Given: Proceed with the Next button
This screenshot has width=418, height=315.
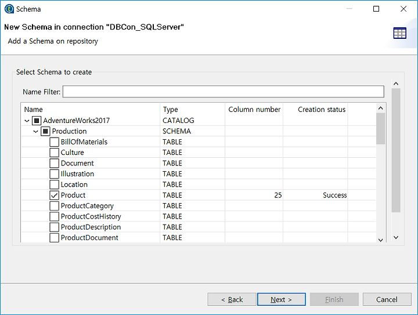Looking at the screenshot, I should (x=282, y=299).
